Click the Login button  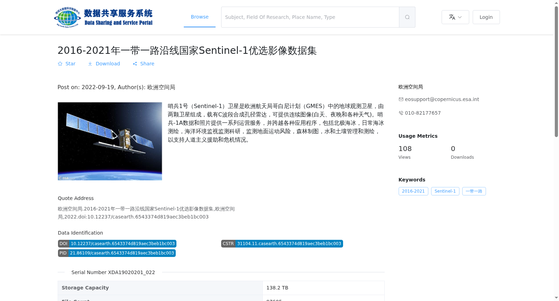coord(486,17)
